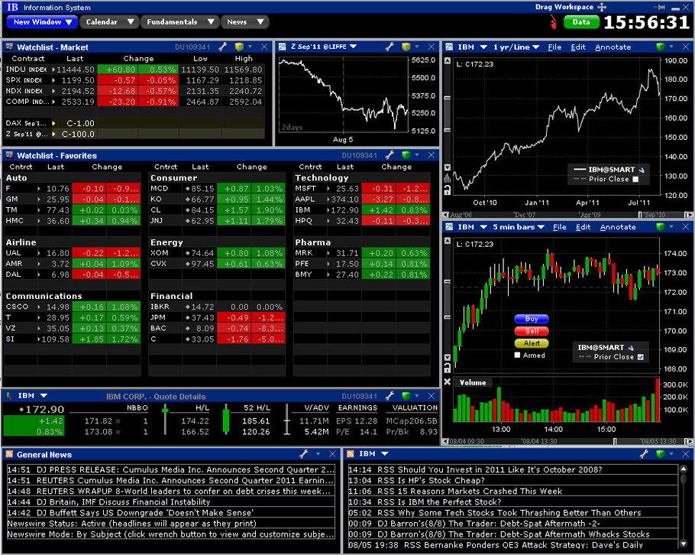This screenshot has width=695, height=555.
Task: Open the 1 yr/Line period dropdown
Action: click(536, 47)
